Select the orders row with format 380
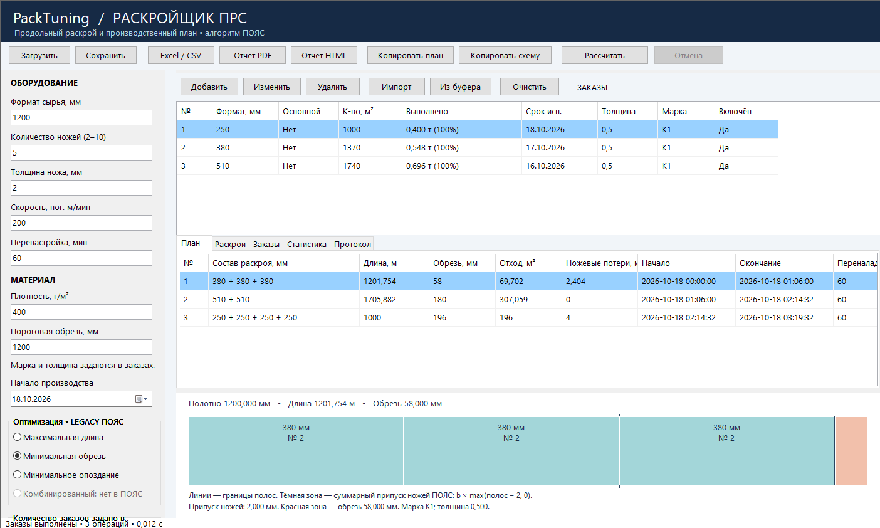Image resolution: width=880 pixels, height=528 pixels. coord(478,148)
